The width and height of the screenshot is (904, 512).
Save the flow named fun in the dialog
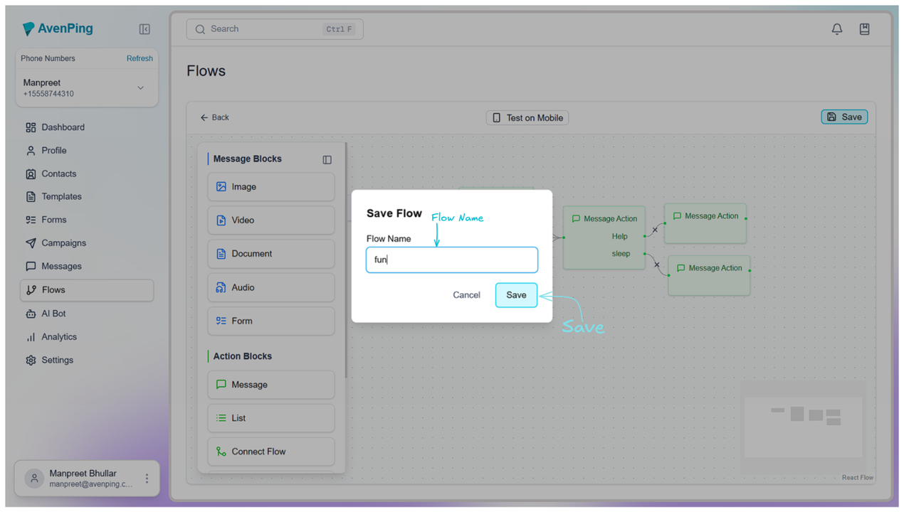tap(516, 294)
